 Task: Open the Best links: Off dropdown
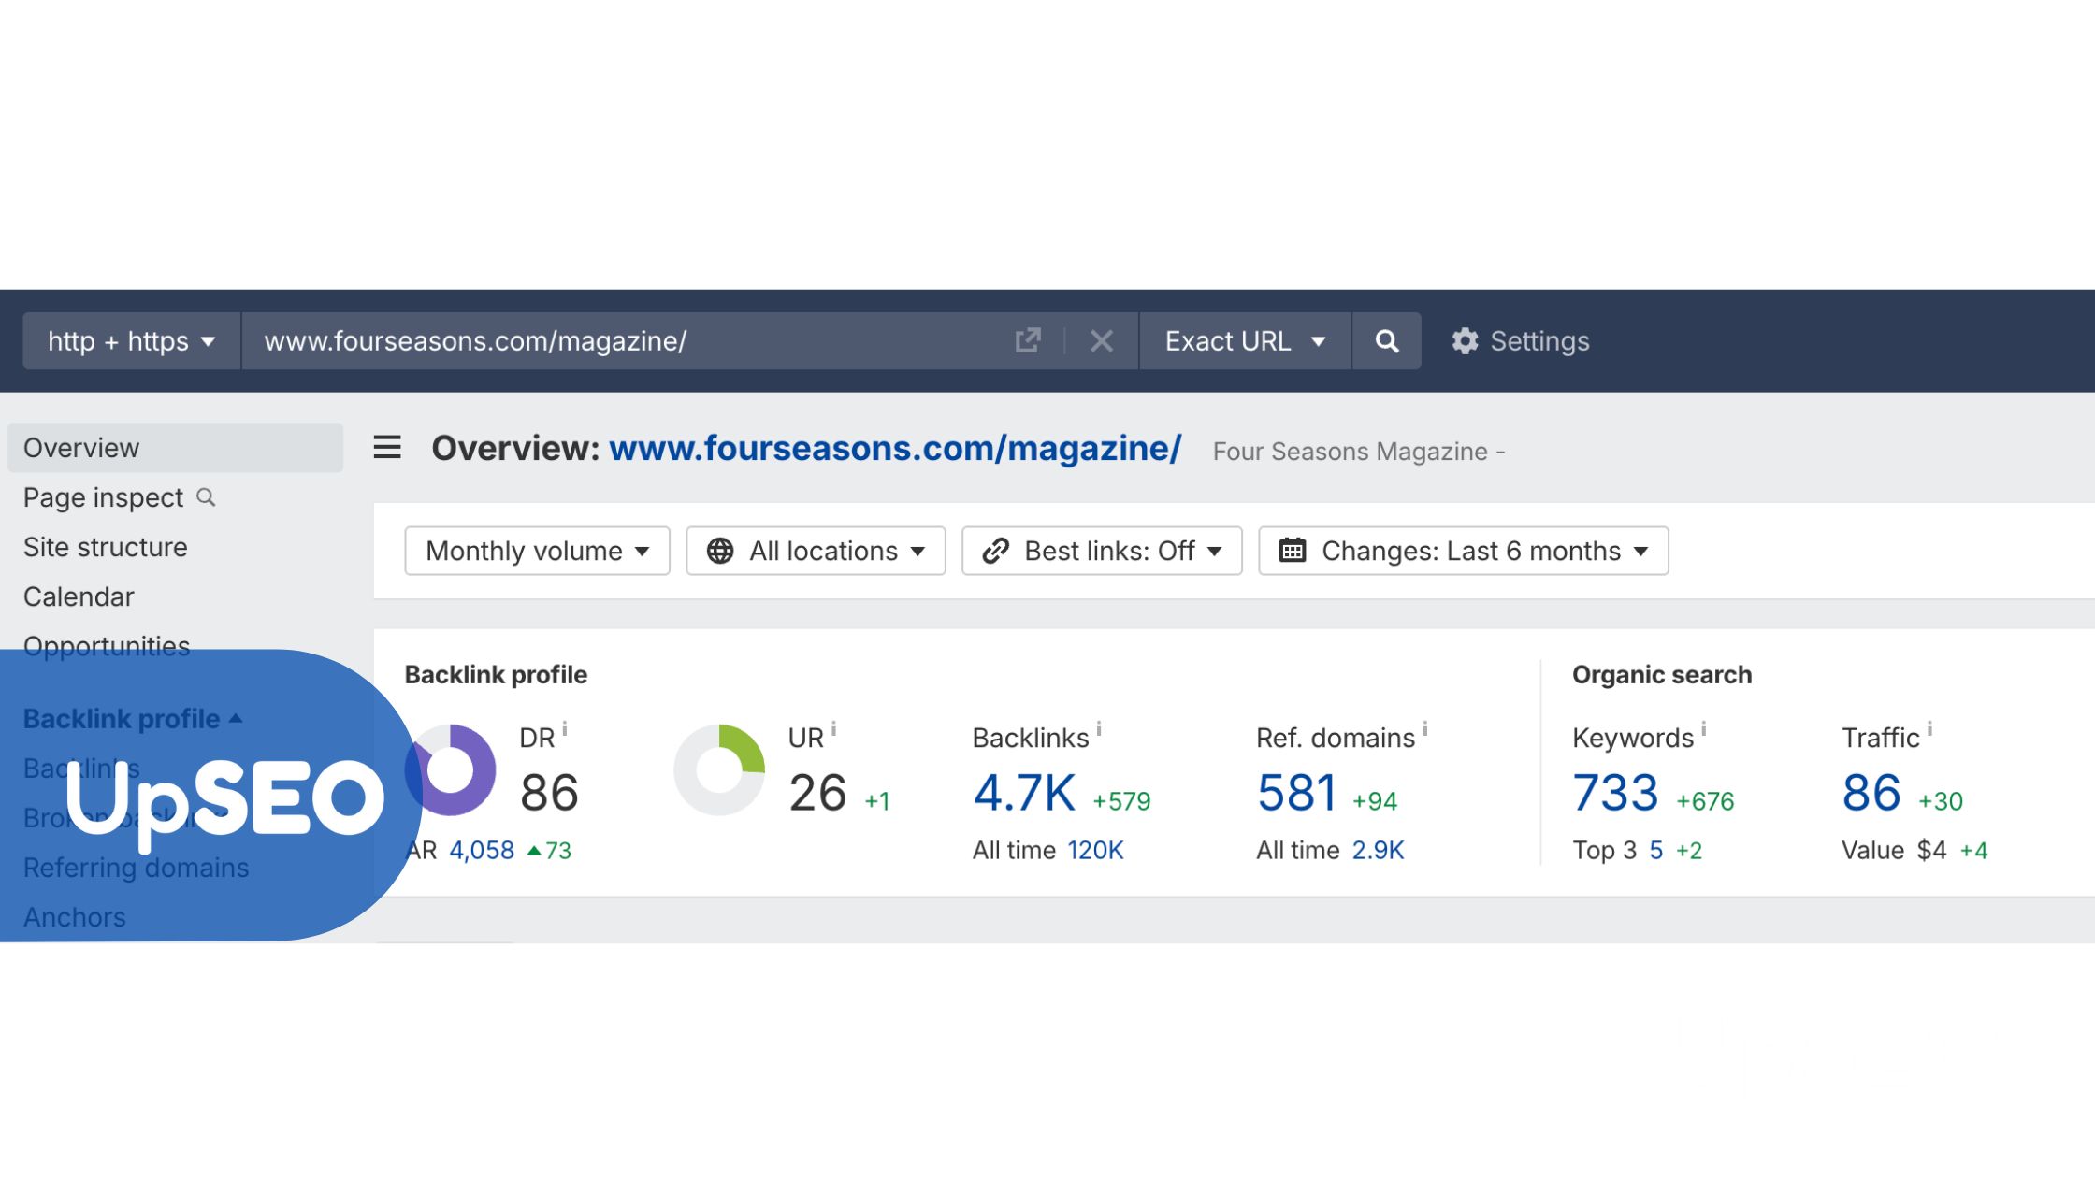[1102, 551]
